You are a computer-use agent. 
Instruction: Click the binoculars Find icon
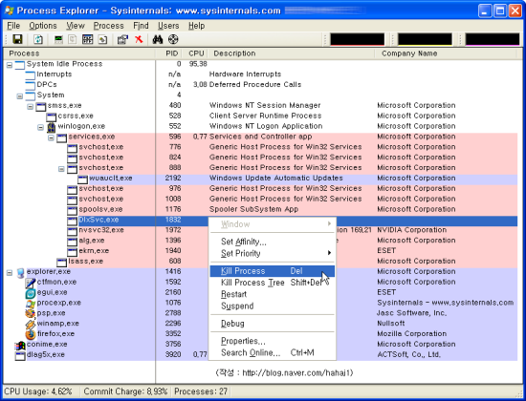pyautogui.click(x=158, y=39)
